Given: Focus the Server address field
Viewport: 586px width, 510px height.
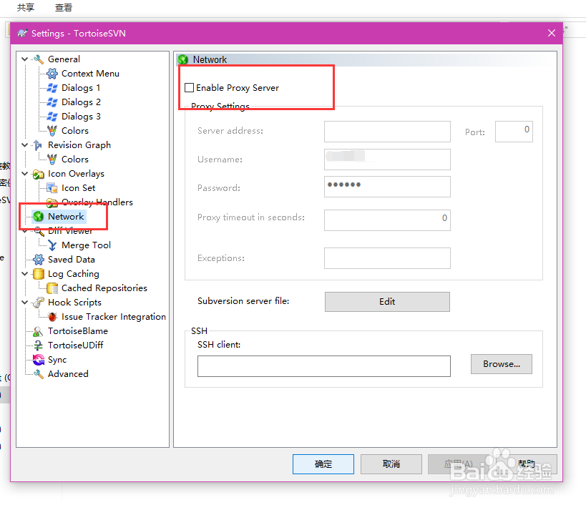Looking at the screenshot, I should 387,132.
